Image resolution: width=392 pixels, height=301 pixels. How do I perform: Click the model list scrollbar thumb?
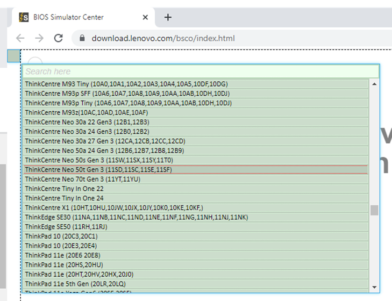click(x=374, y=210)
